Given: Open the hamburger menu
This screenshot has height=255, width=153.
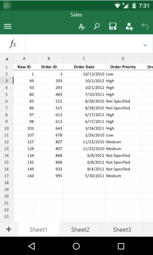Looking at the screenshot, I should (7, 26).
